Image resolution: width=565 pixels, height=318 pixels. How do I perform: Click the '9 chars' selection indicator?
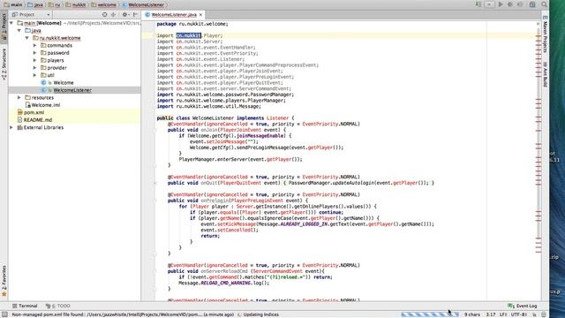coord(471,314)
